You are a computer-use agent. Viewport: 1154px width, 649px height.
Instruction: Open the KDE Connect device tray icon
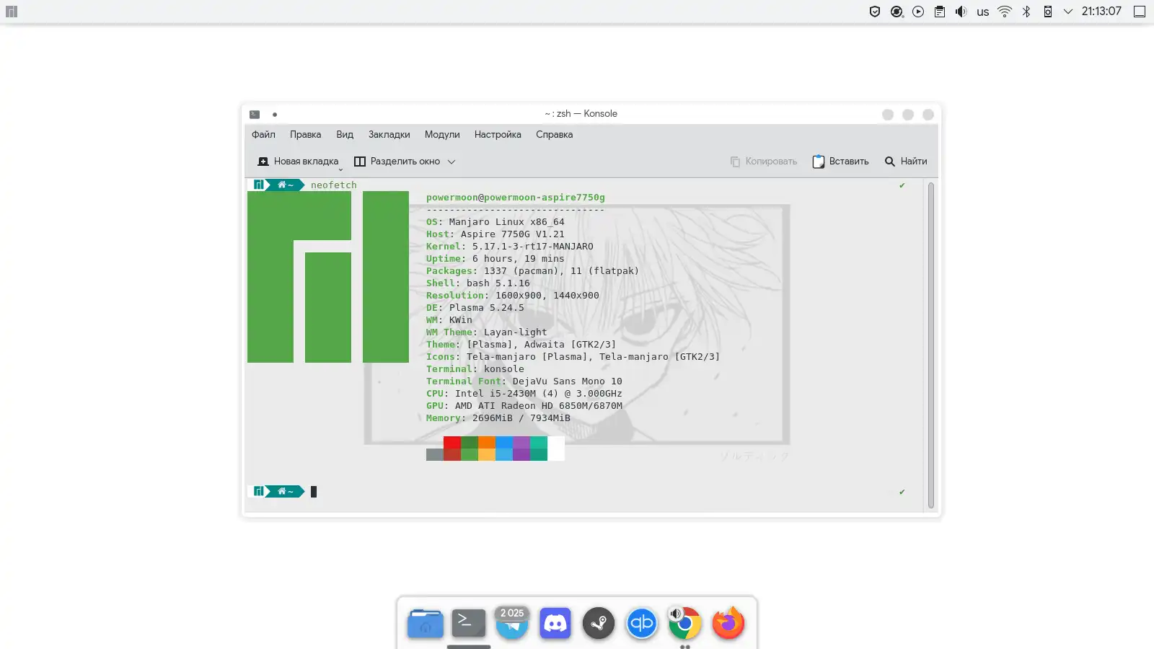[1047, 12]
